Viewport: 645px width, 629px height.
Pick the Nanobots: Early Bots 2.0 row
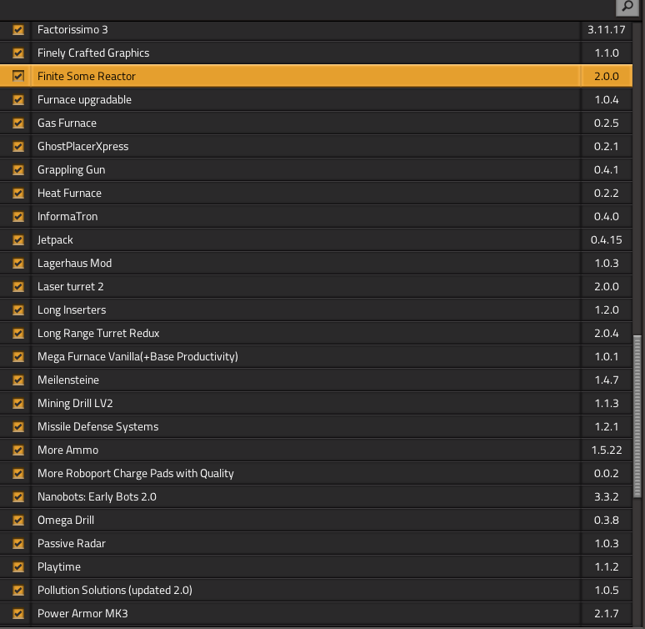[x=97, y=497]
